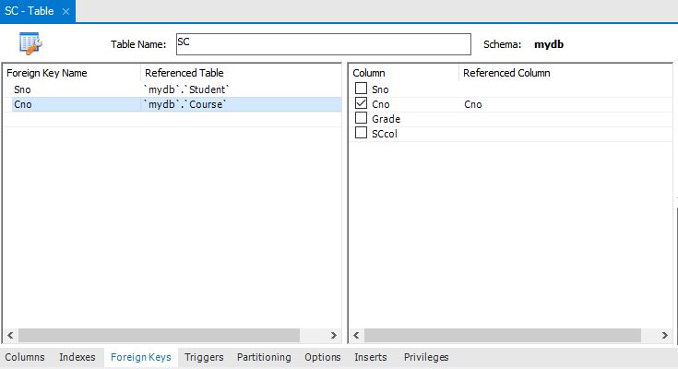
Task: Check the Sno column checkbox
Action: [x=361, y=89]
